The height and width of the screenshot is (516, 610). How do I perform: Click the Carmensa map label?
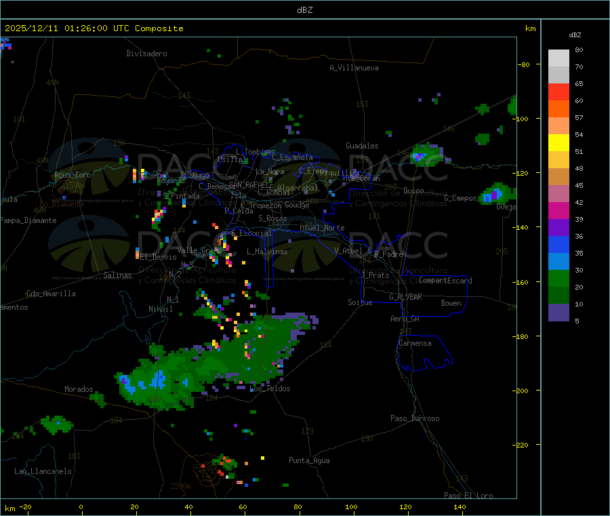[415, 343]
